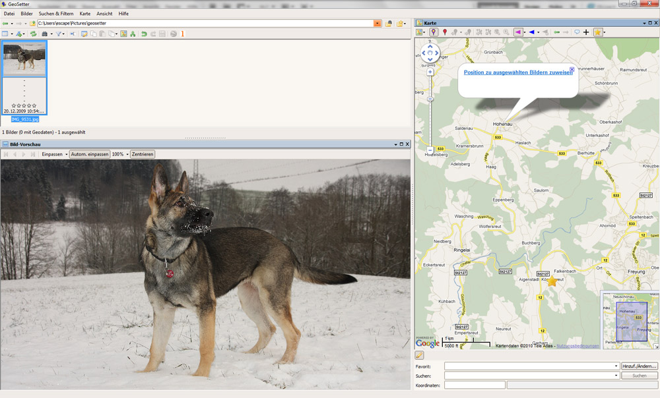Image resolution: width=660 pixels, height=398 pixels.
Task: Click the 'Hohenau' label on the map
Action: click(x=502, y=124)
